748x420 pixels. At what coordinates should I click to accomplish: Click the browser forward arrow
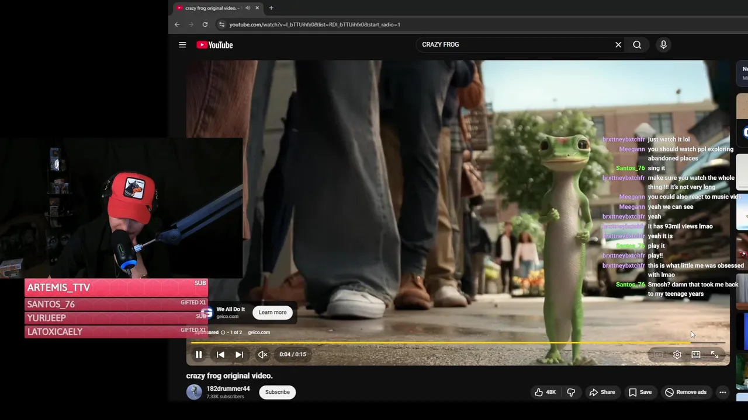pyautogui.click(x=191, y=24)
